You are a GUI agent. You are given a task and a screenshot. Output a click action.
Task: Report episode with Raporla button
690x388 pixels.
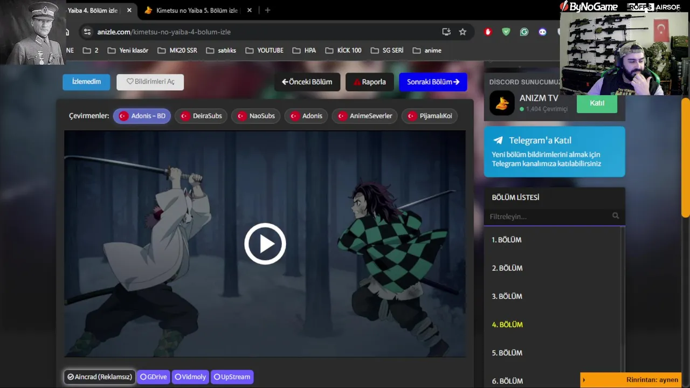click(370, 82)
